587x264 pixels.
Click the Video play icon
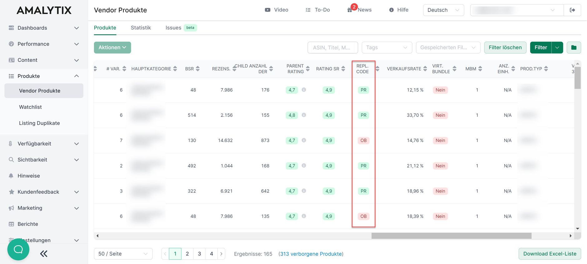[268, 10]
